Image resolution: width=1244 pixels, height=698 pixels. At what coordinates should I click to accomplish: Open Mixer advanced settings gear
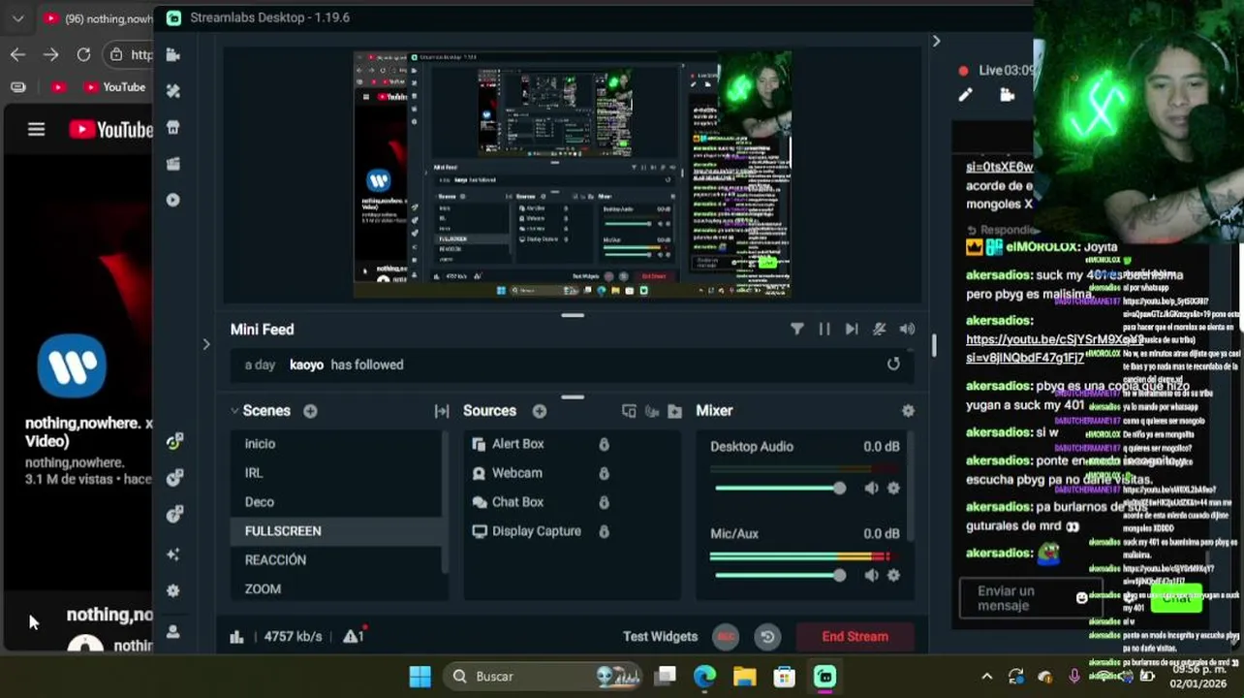(908, 411)
